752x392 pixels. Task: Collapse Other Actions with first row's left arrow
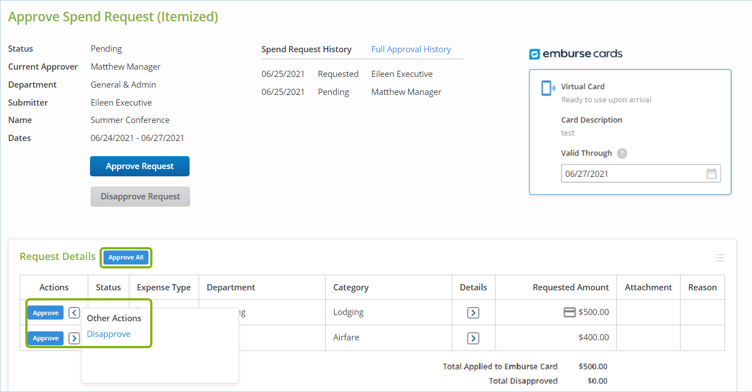coord(74,313)
